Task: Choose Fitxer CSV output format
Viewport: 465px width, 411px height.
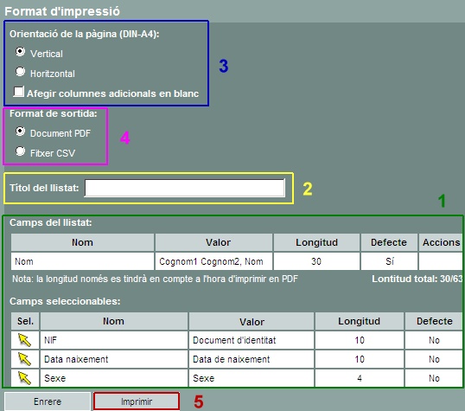Action: (20, 151)
